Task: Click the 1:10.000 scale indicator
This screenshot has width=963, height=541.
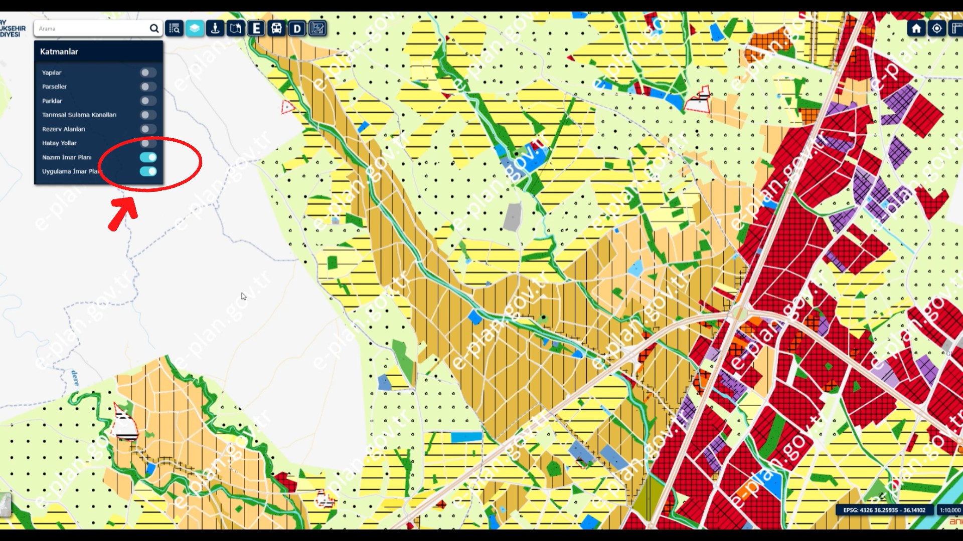Action: [949, 510]
